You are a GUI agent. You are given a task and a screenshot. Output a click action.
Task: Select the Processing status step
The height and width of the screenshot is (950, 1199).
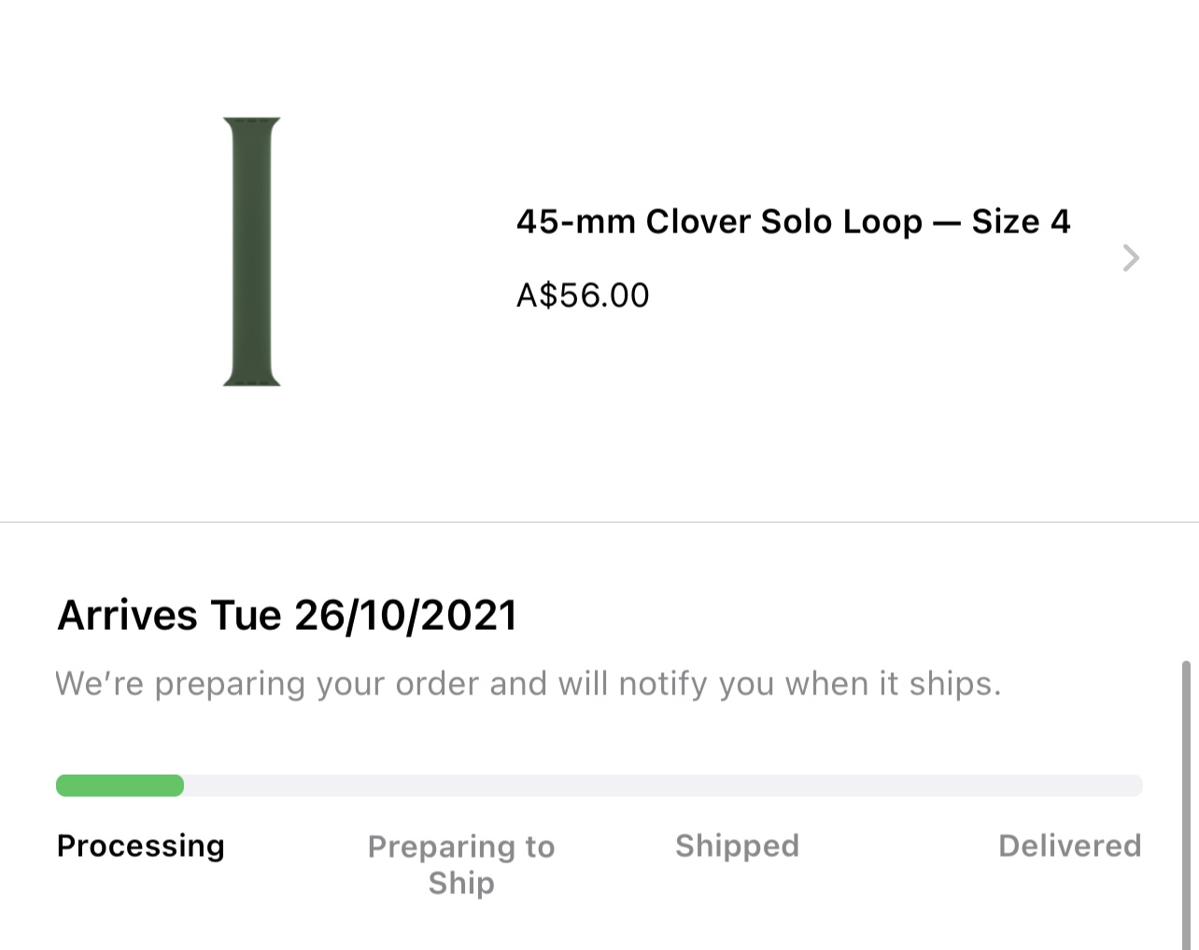pos(141,845)
